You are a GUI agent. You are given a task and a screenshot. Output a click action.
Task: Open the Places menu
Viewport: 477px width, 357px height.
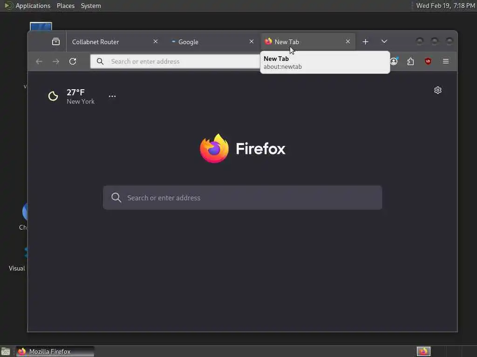tap(65, 6)
